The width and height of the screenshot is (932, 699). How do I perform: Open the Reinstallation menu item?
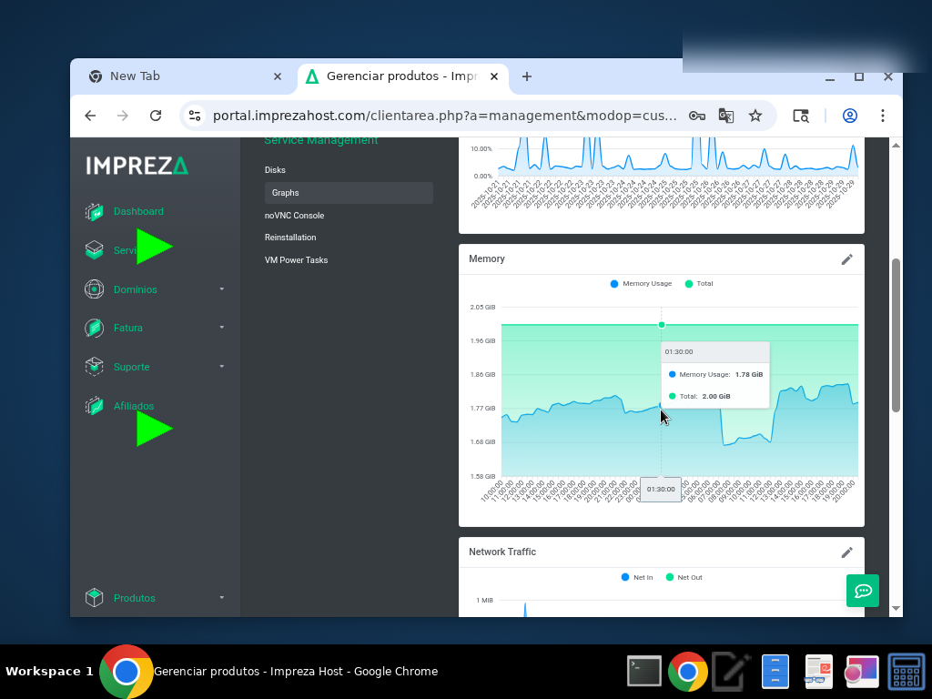(x=290, y=238)
